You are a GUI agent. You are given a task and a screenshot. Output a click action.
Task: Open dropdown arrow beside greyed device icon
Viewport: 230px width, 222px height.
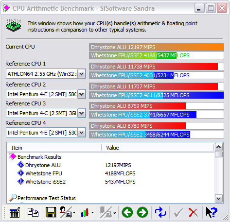pyautogui.click(x=114, y=212)
